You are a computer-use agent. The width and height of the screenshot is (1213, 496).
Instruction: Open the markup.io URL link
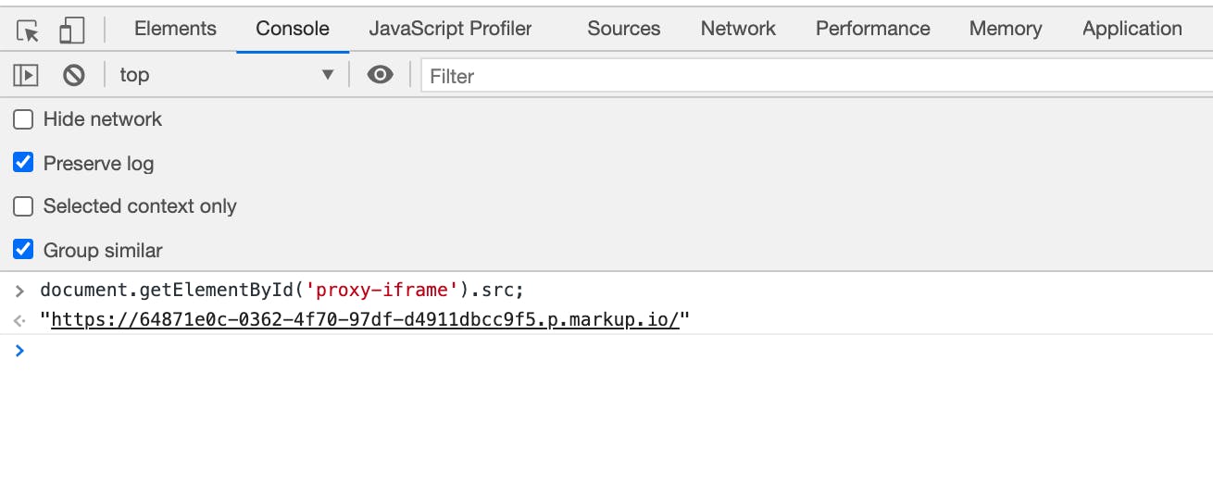[x=365, y=320]
